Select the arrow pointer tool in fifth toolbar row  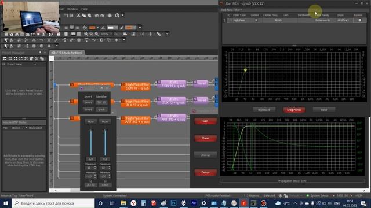tap(6, 46)
